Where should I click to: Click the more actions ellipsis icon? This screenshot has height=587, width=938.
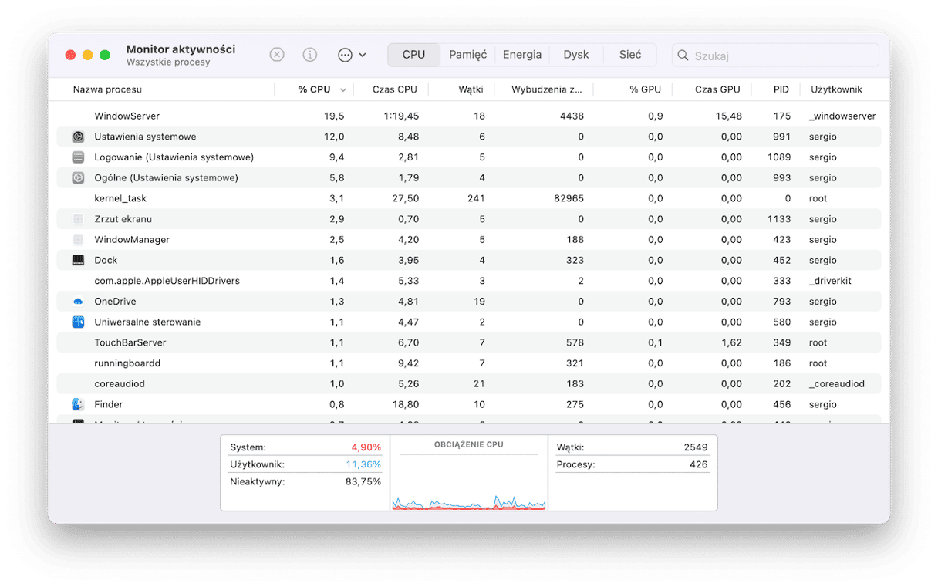pyautogui.click(x=345, y=55)
